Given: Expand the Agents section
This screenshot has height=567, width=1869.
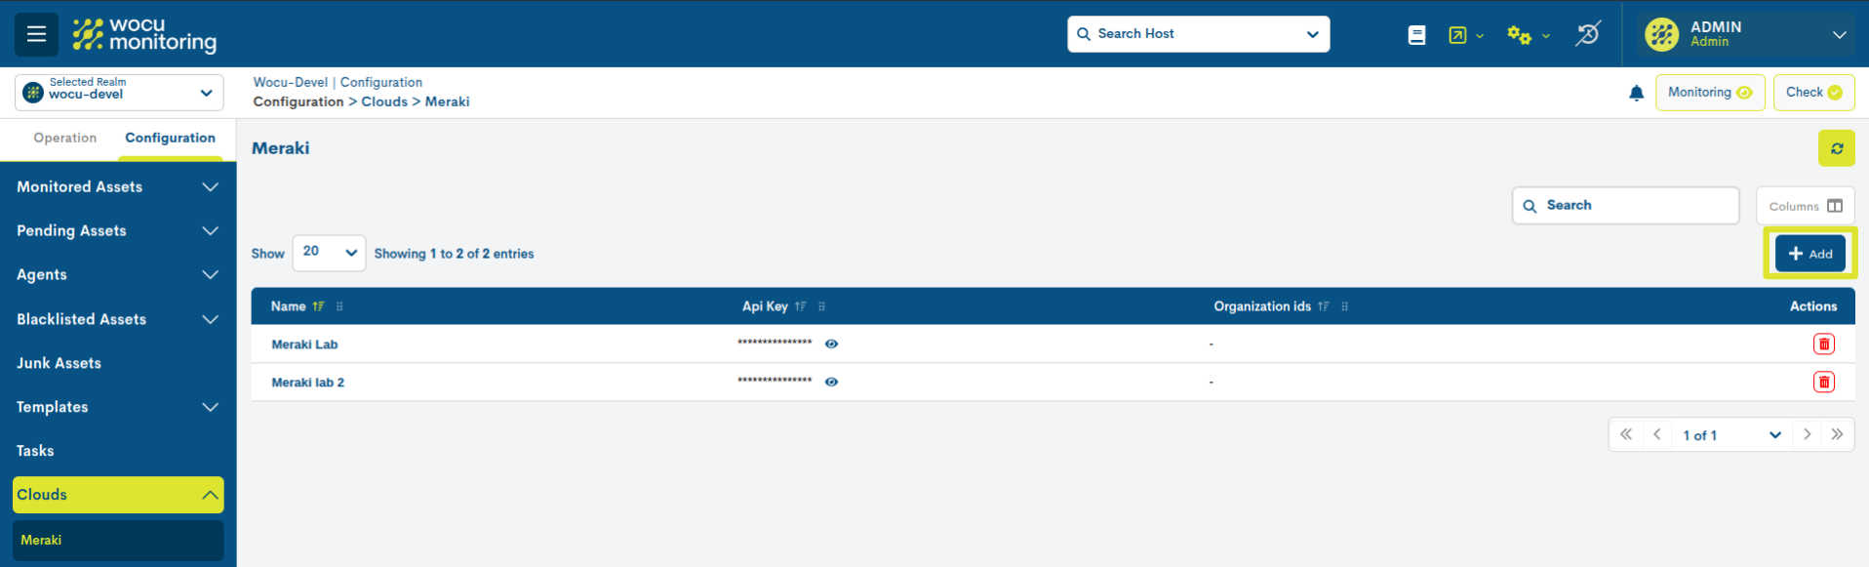Looking at the screenshot, I should (118, 274).
